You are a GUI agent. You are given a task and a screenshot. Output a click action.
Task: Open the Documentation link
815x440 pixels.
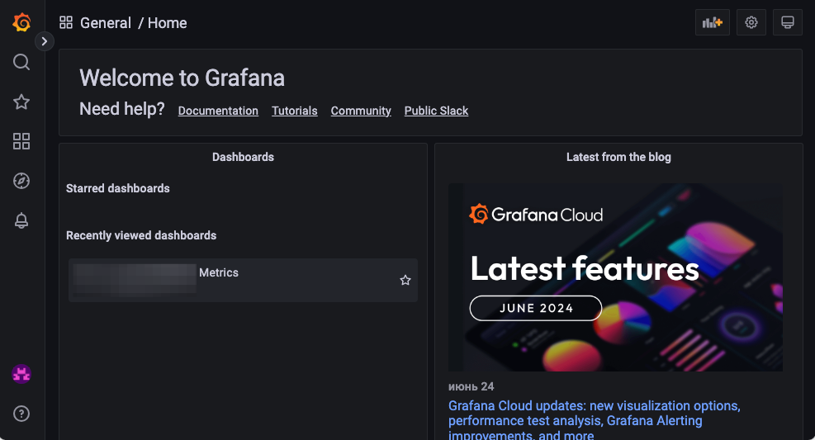click(x=218, y=111)
